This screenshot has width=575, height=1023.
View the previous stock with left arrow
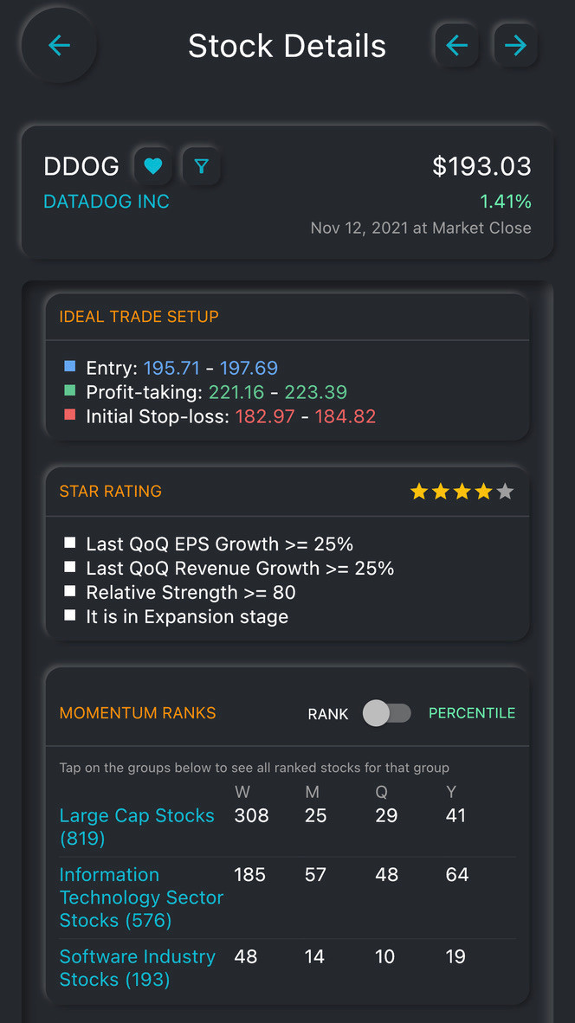457,45
